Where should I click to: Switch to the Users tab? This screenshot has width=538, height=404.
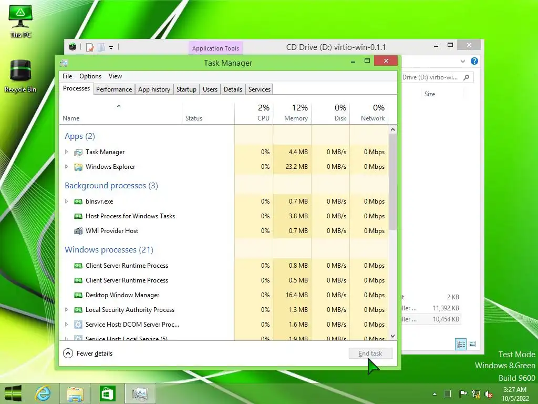click(x=210, y=89)
